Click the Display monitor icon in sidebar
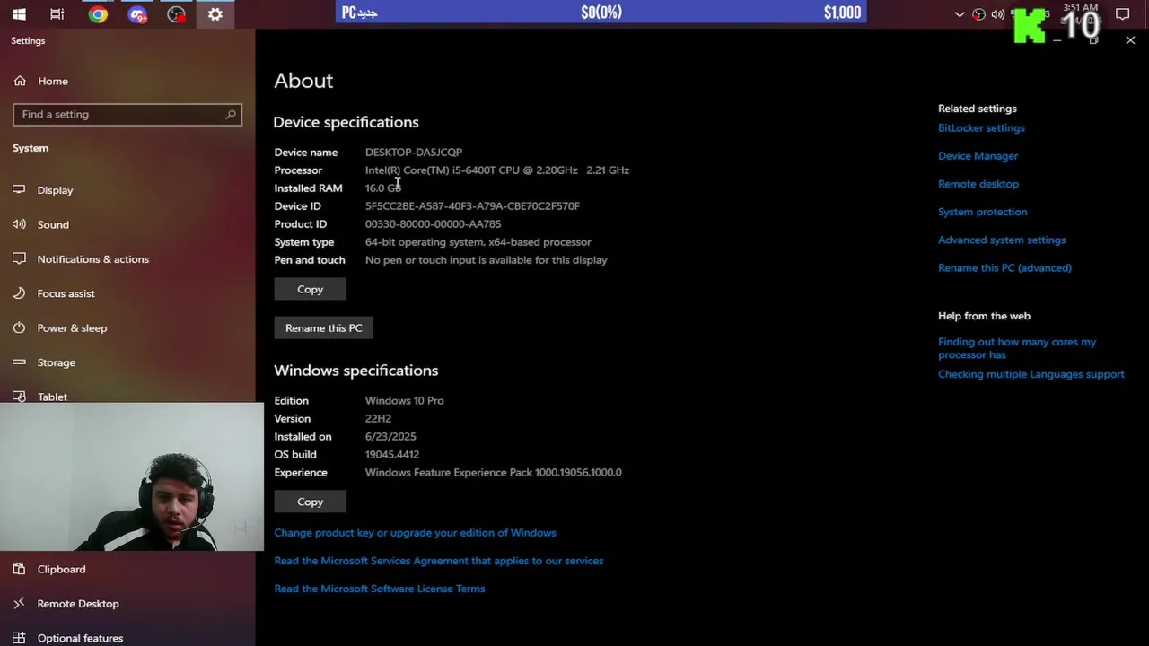The height and width of the screenshot is (646, 1149). click(19, 190)
